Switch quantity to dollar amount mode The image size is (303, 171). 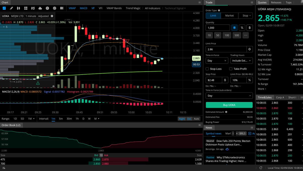pyautogui.click(x=250, y=28)
